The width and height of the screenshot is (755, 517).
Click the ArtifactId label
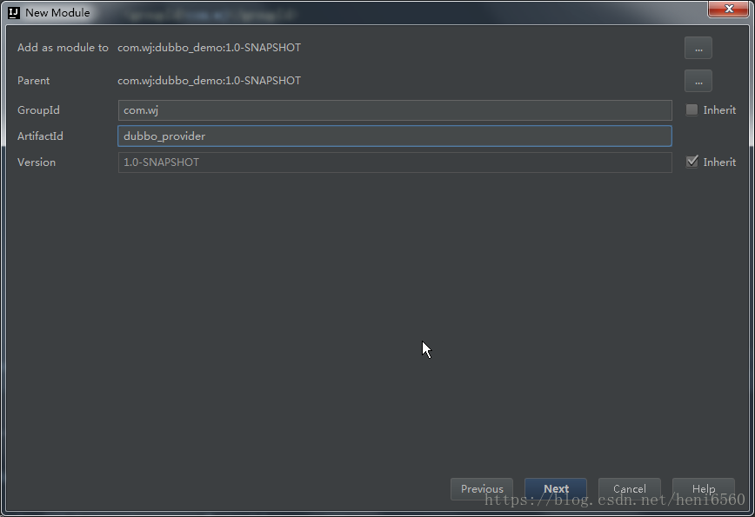40,136
